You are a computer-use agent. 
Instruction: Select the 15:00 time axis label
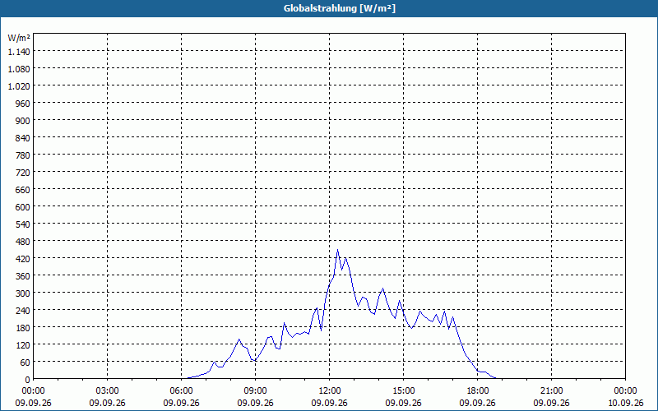(x=403, y=391)
